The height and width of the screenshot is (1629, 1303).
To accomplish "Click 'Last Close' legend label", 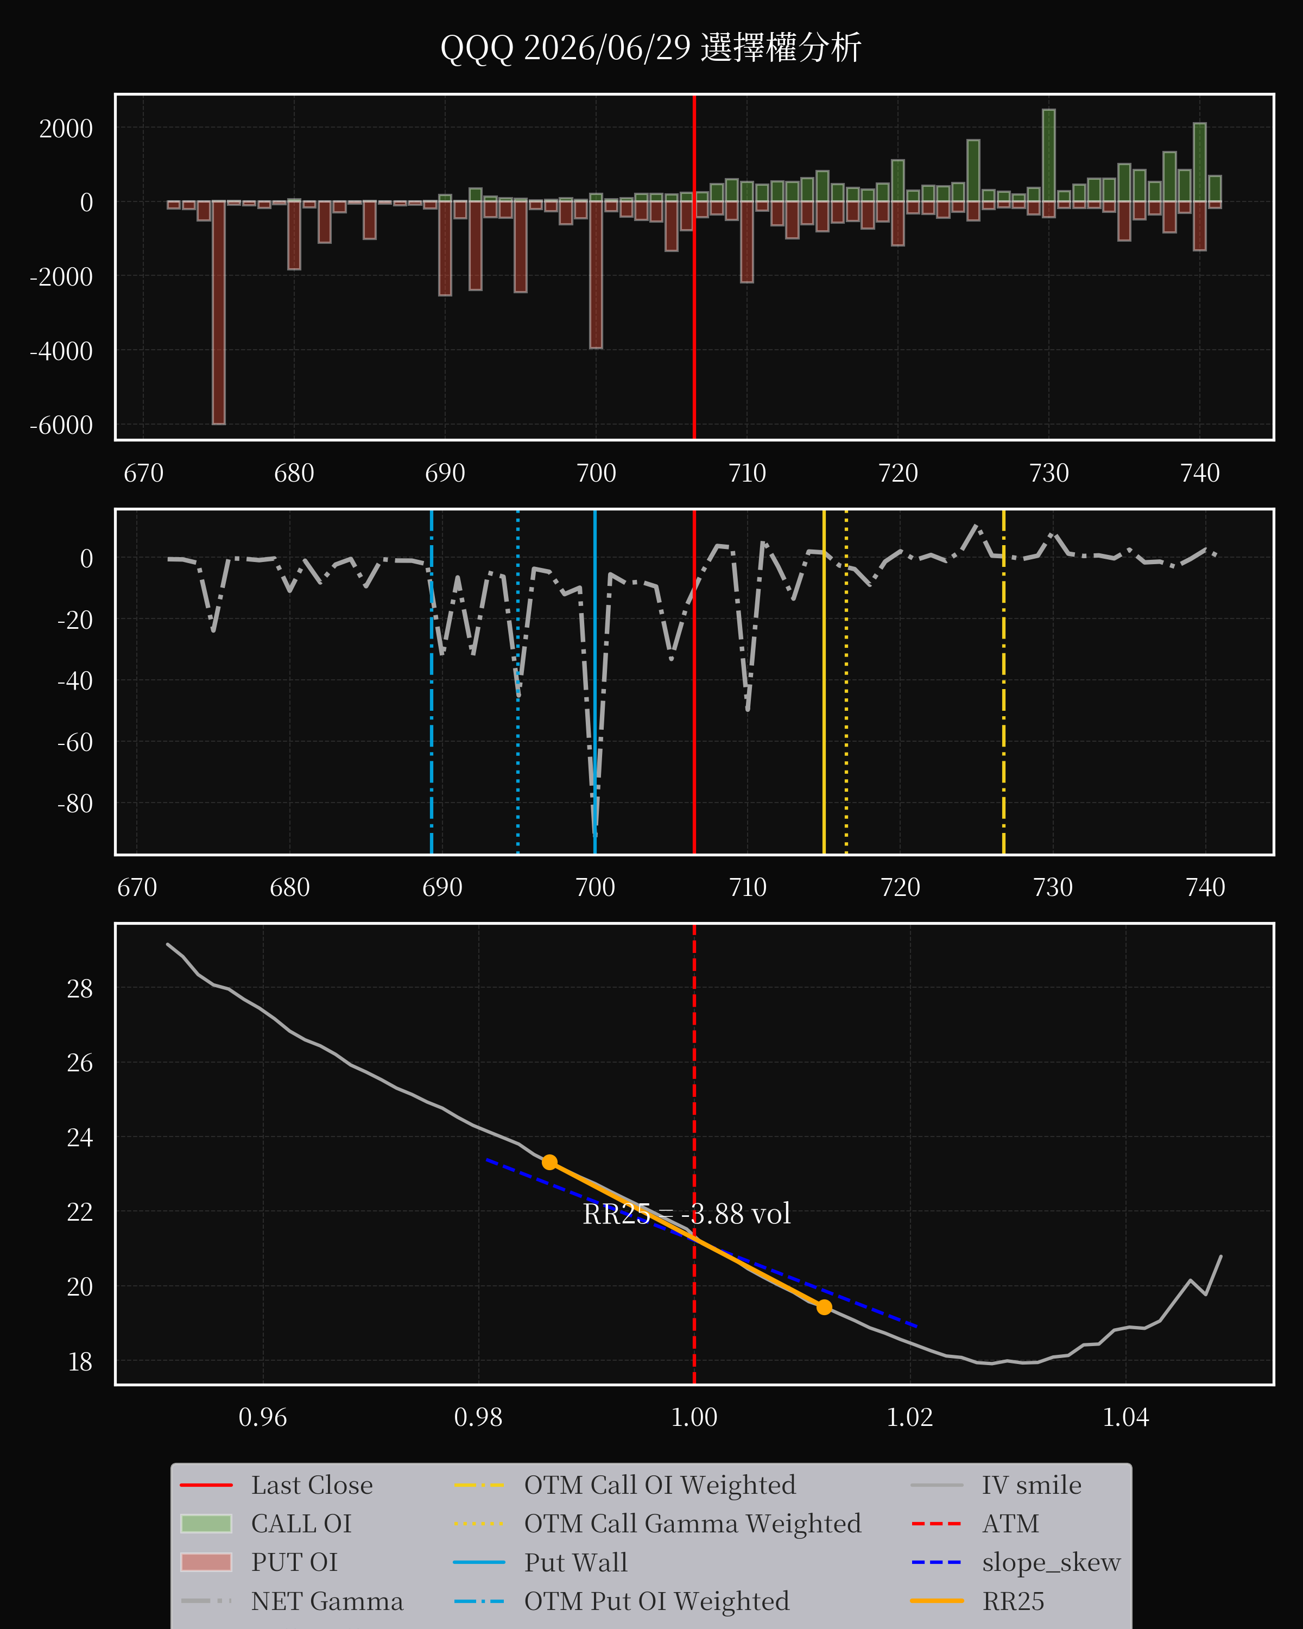I will pyautogui.click(x=312, y=1485).
